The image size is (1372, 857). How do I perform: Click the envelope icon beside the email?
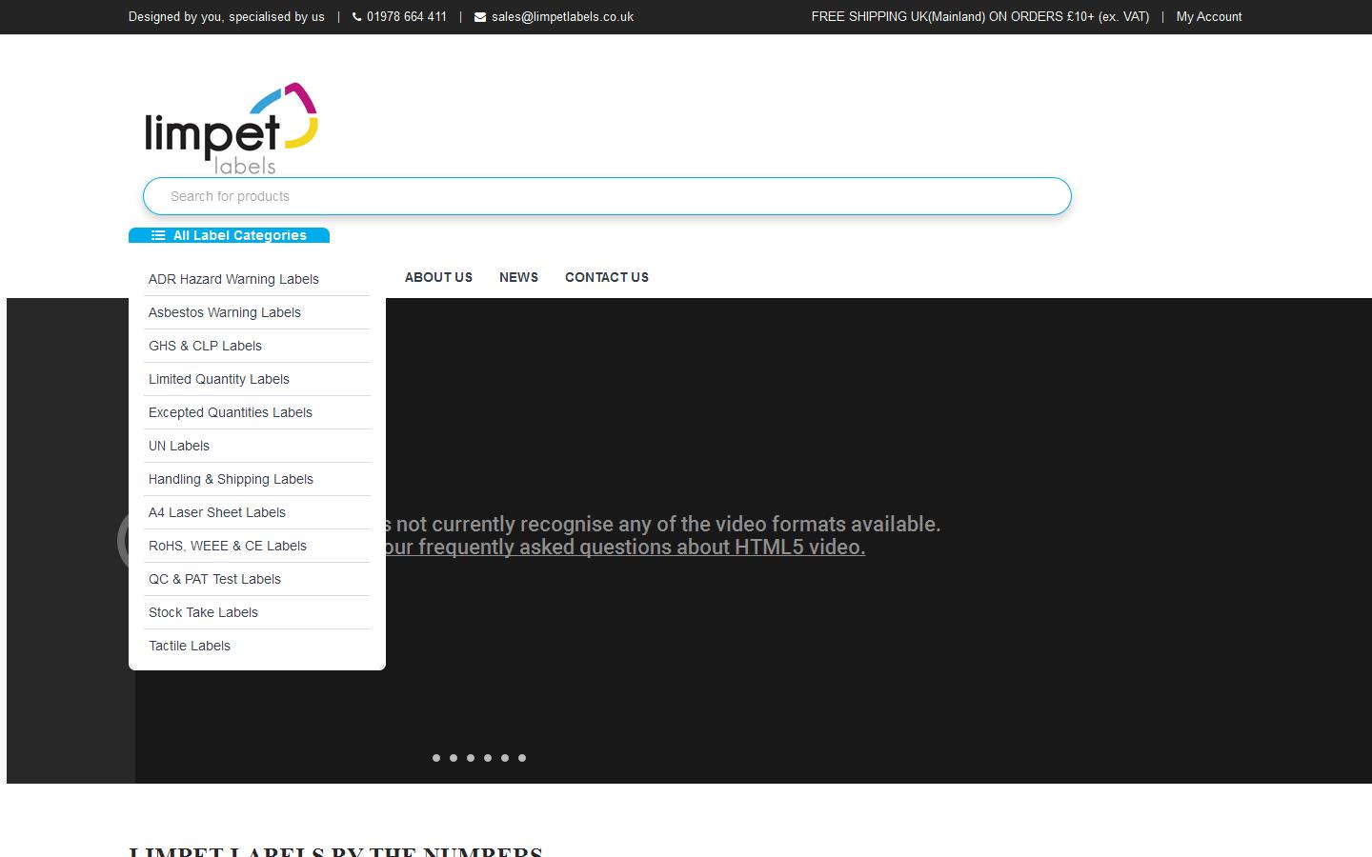coord(480,17)
